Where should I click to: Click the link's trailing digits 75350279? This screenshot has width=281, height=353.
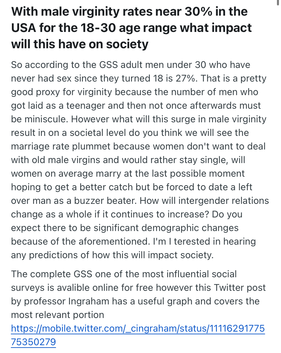pyautogui.click(x=33, y=342)
